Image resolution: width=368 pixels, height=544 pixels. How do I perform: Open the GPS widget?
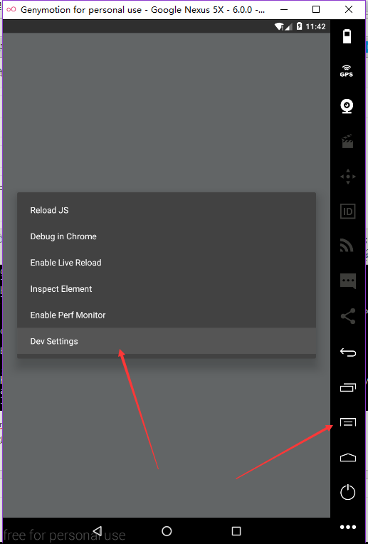click(x=347, y=70)
